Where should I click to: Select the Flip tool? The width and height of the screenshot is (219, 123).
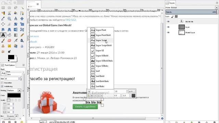click(x=16, y=29)
